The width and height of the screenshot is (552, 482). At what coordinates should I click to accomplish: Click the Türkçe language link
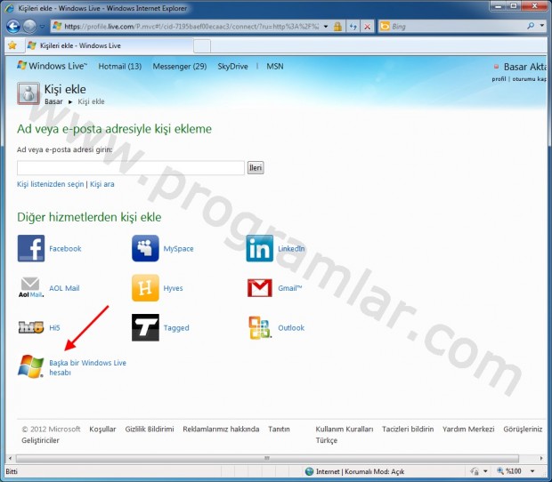[327, 440]
